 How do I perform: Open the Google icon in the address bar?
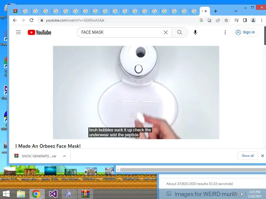coord(201,20)
